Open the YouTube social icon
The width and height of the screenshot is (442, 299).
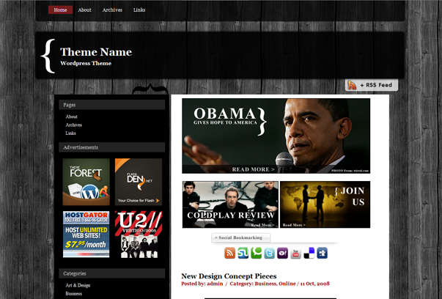coord(296,254)
